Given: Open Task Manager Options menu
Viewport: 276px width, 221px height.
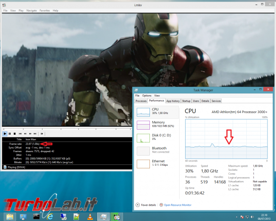Looking at the screenshot, I should [x=146, y=96].
